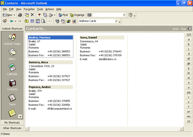This screenshot has width=193, height=137.
Task: Click the Up One Level folder icon
Action: click(x=27, y=21)
